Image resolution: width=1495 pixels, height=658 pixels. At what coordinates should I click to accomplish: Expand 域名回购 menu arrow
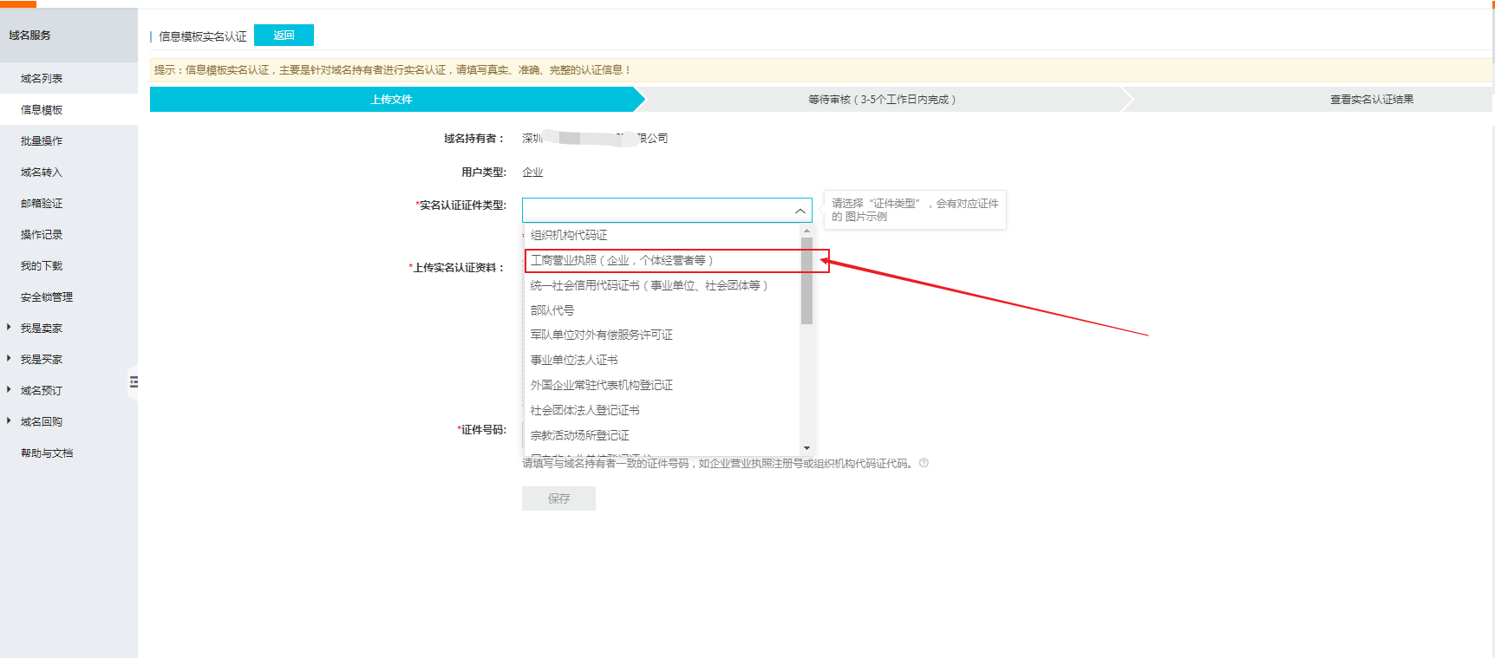[9, 421]
